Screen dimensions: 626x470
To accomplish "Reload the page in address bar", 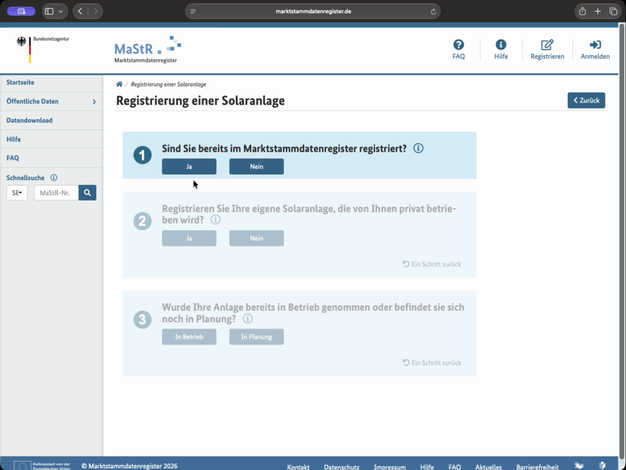I will pos(433,12).
